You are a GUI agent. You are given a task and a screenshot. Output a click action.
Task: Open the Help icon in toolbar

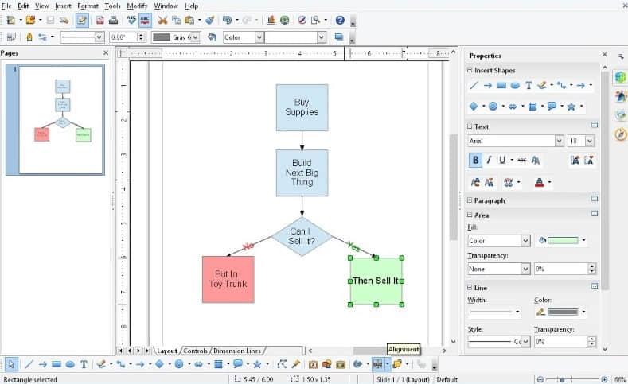point(340,20)
